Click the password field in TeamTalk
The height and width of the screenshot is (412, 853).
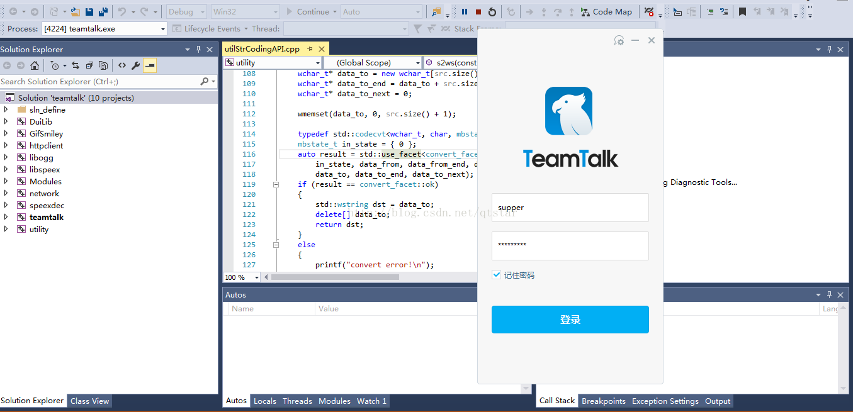[570, 246]
